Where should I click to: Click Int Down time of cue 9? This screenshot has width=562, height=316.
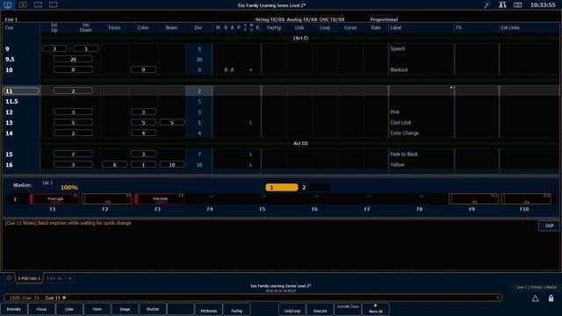86,49
